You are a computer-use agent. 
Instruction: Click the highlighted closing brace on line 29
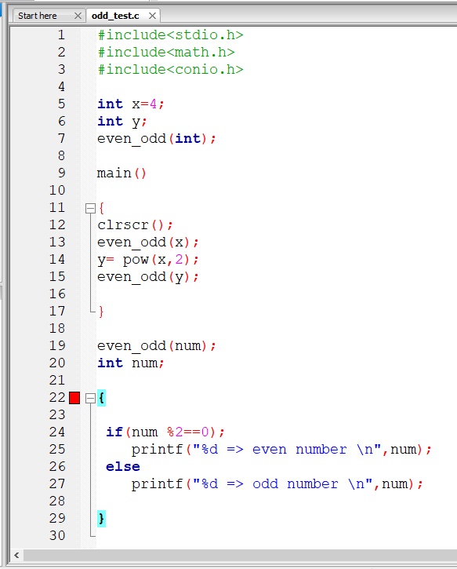coord(101,519)
